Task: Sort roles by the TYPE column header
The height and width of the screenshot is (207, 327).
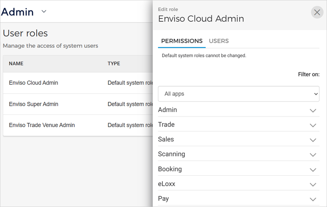Action: 114,64
